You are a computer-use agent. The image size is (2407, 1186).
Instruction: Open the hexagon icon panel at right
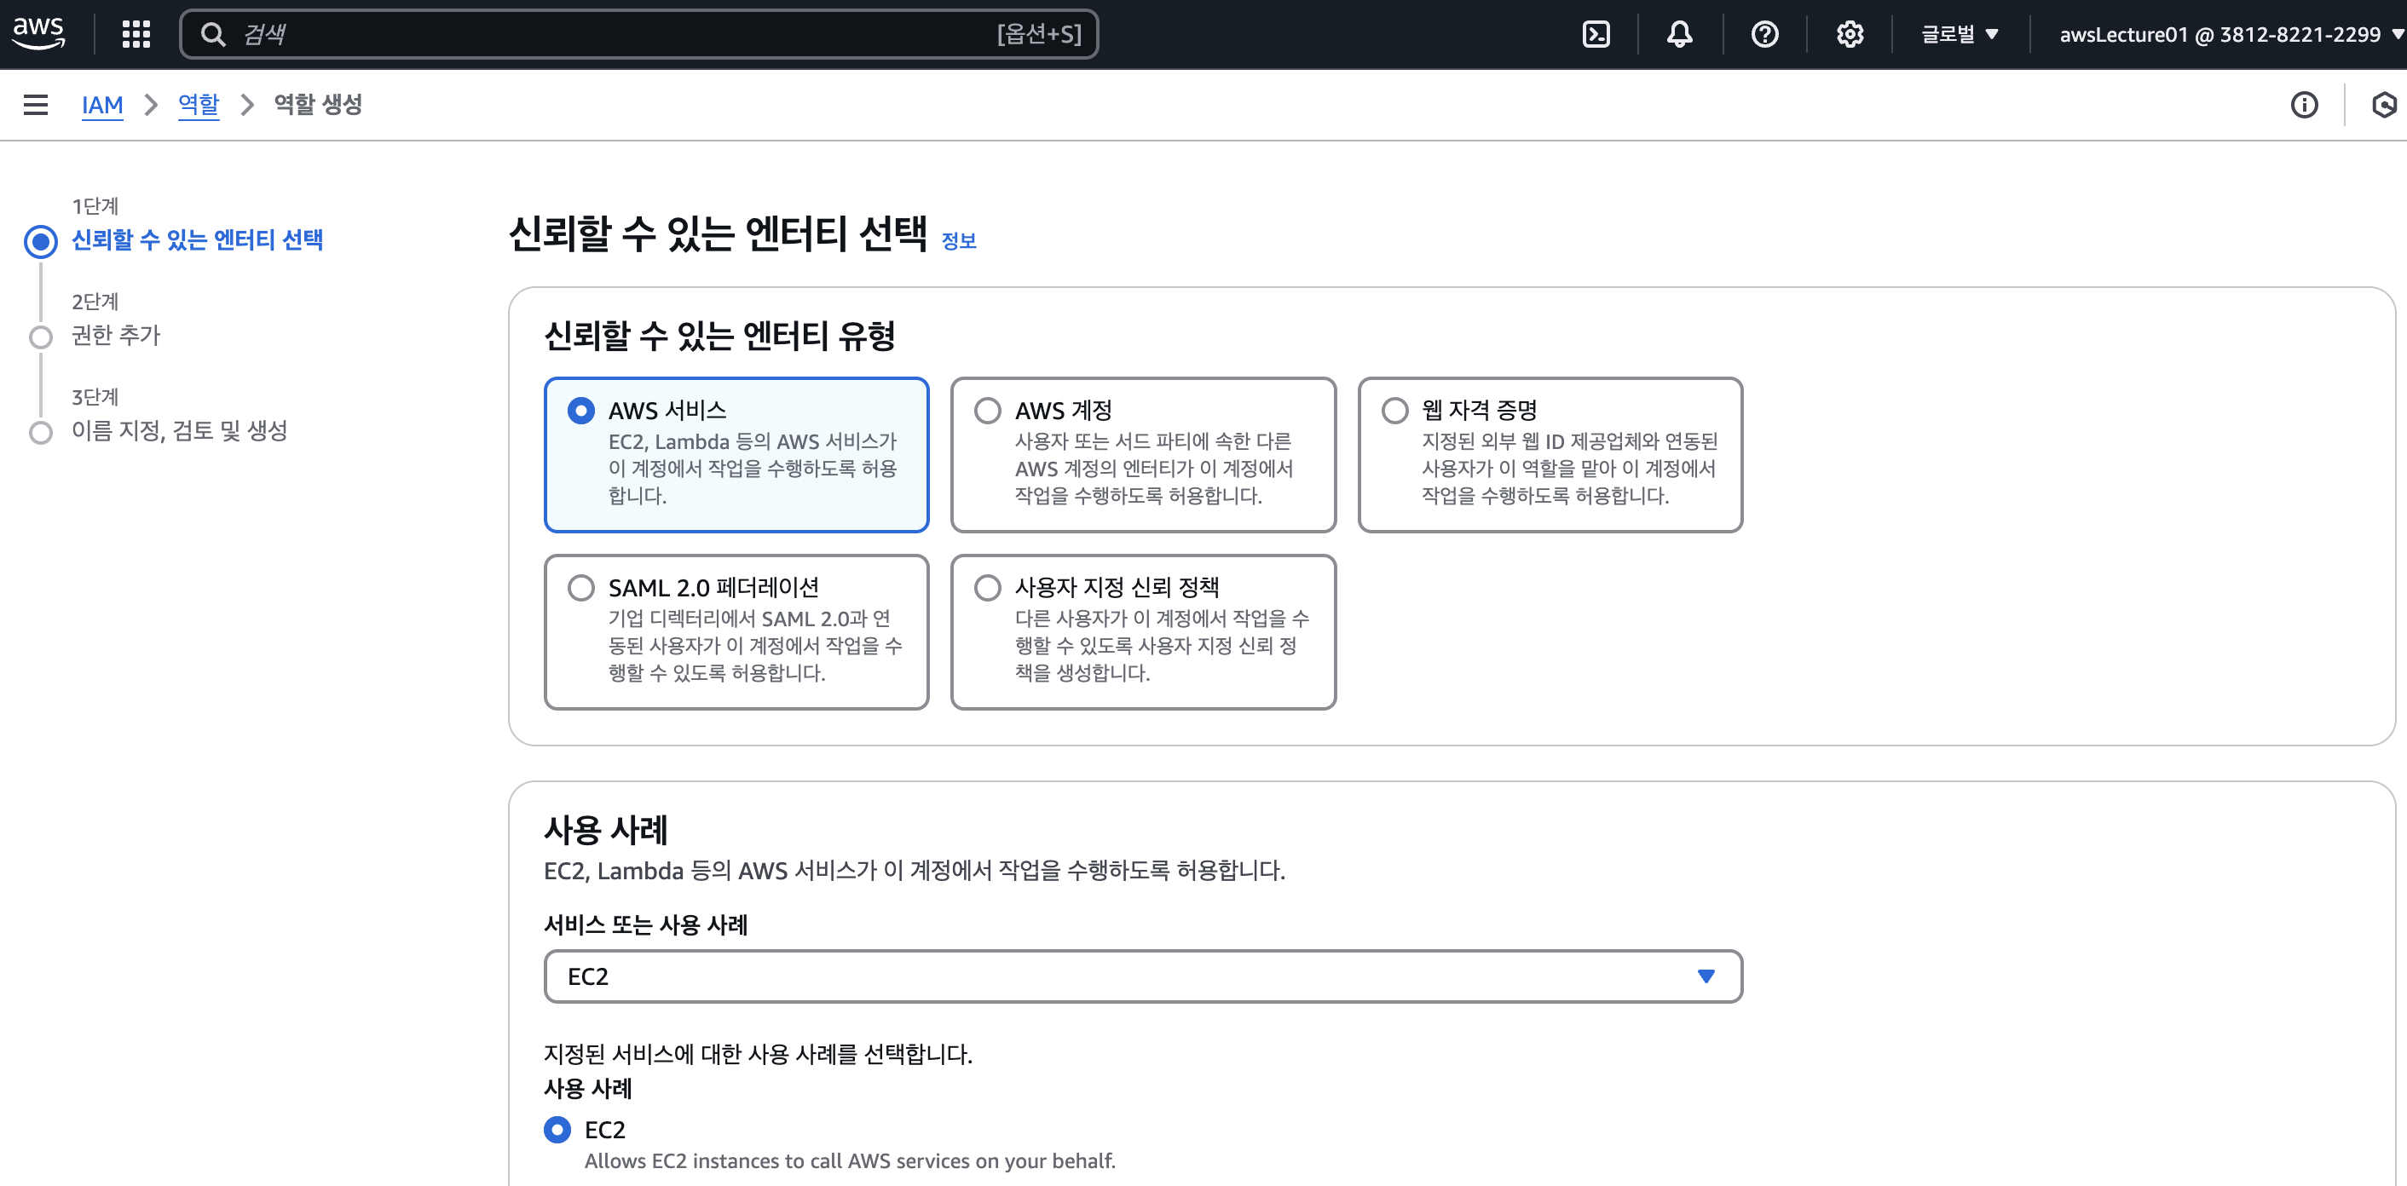[x=2386, y=105]
